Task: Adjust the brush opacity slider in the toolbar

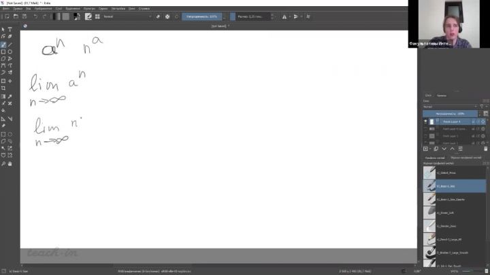Action: click(204, 16)
